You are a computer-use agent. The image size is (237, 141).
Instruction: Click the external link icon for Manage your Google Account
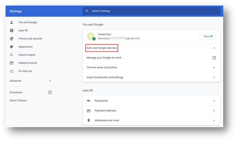[214, 58]
